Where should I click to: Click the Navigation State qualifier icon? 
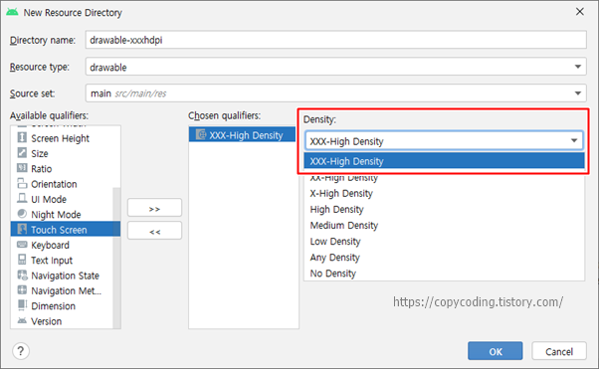(22, 275)
